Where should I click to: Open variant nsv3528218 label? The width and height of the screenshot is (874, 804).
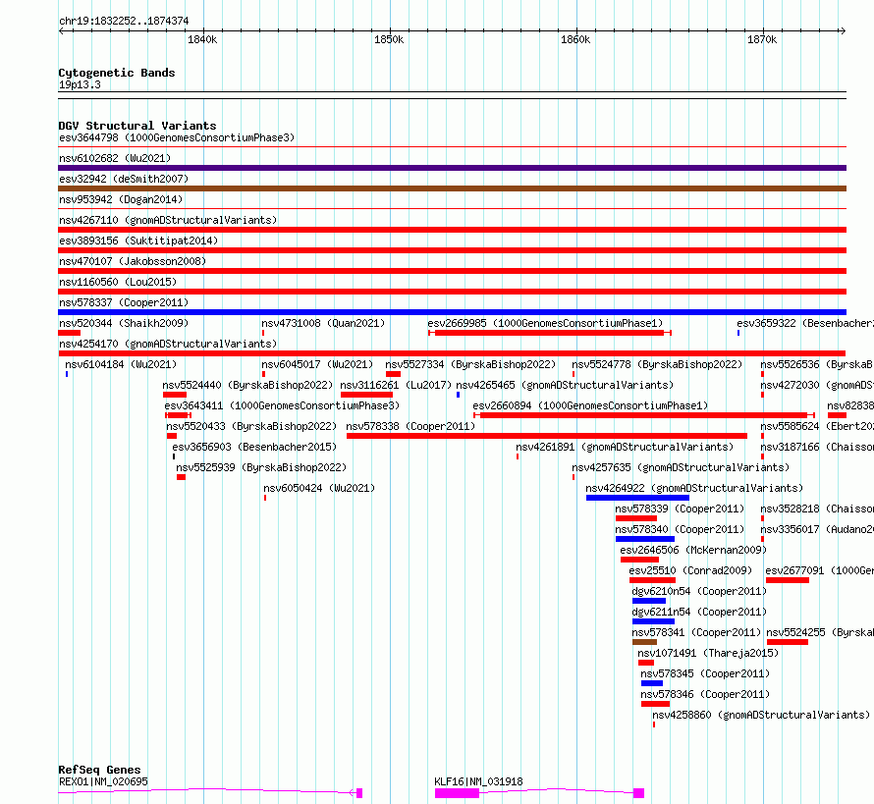coord(817,509)
